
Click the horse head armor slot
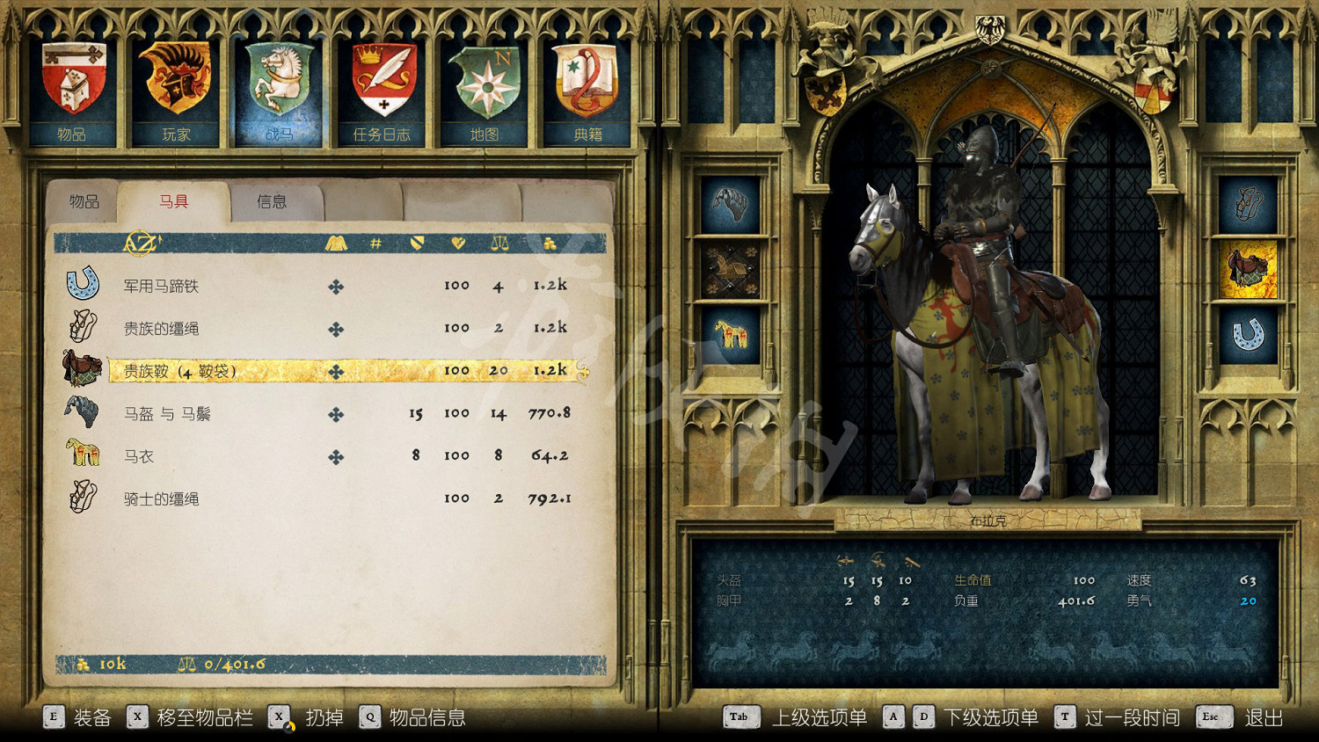[730, 204]
